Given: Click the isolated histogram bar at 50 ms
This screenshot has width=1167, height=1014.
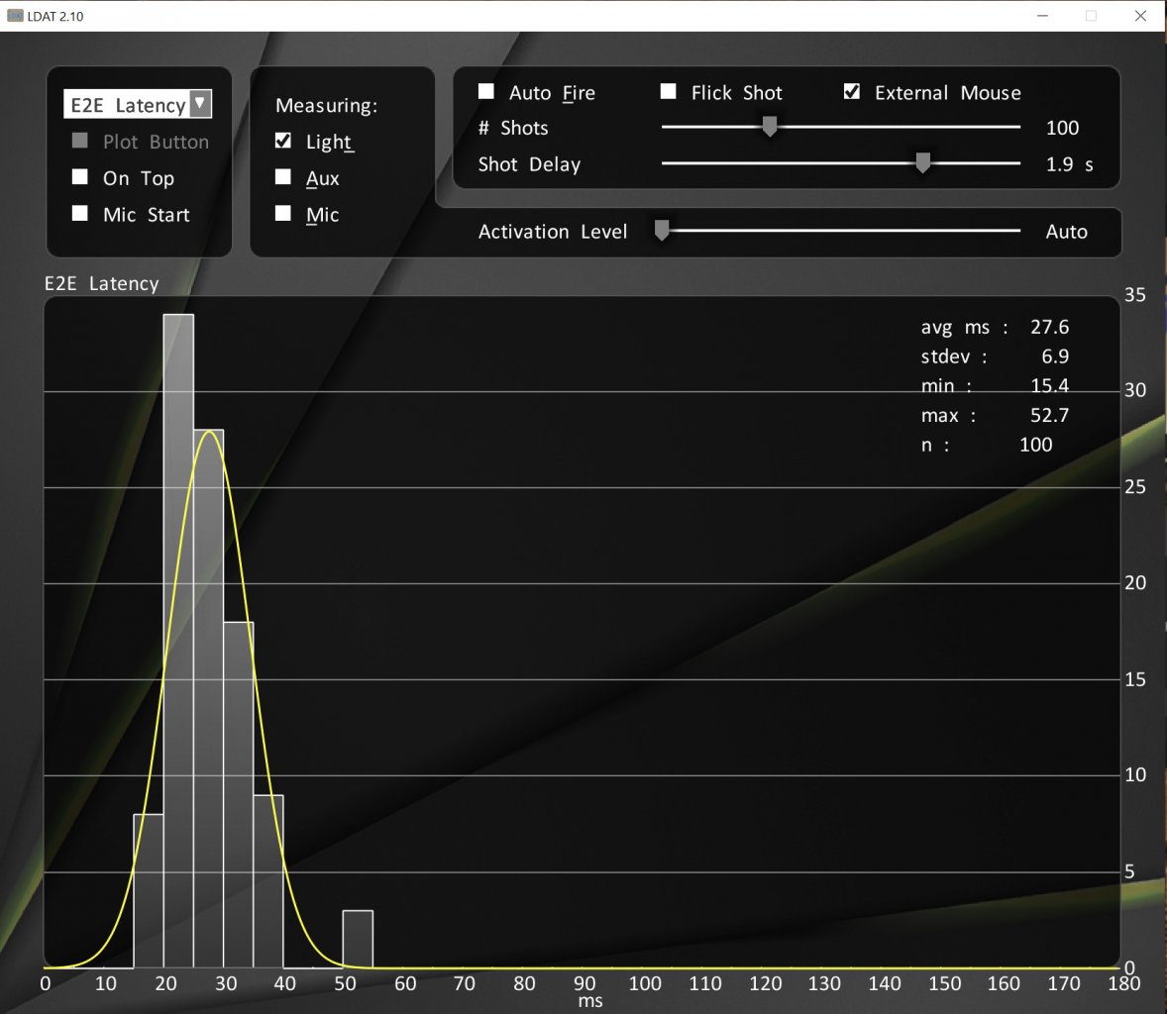Looking at the screenshot, I should pos(358,939).
